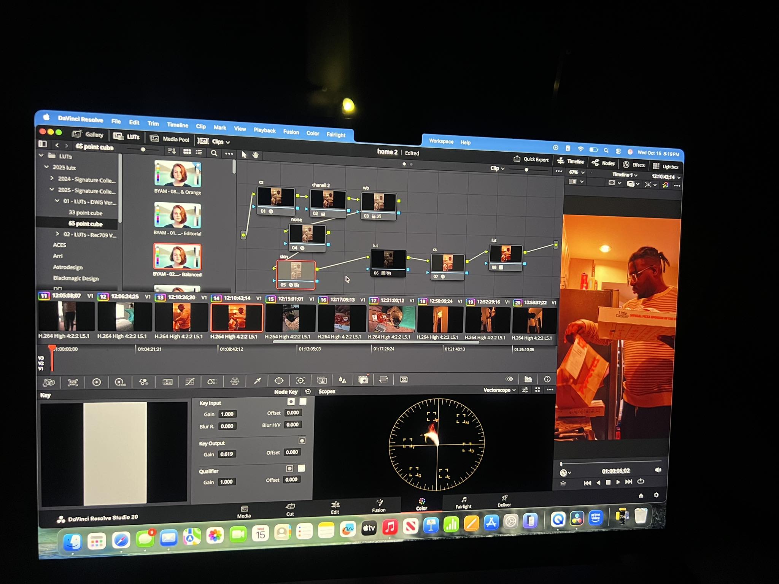Open the Tracker palette
The image size is (779, 584).
click(300, 380)
